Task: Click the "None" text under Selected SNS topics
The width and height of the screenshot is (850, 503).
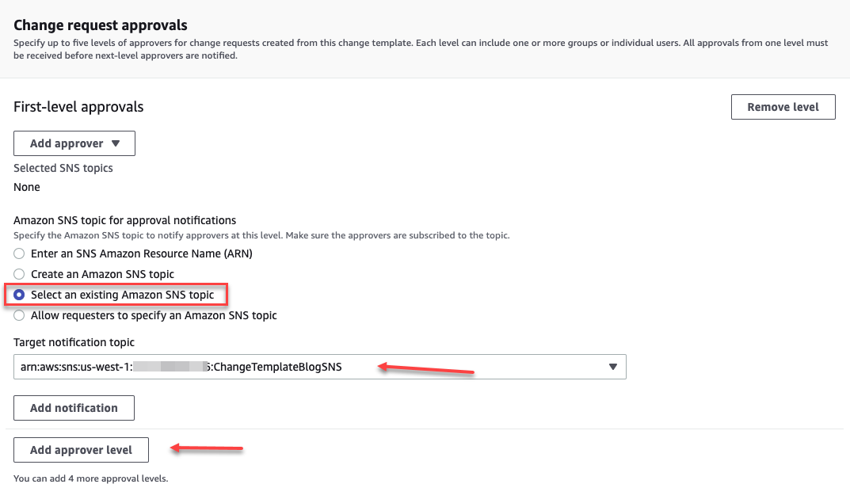Action: pos(26,187)
